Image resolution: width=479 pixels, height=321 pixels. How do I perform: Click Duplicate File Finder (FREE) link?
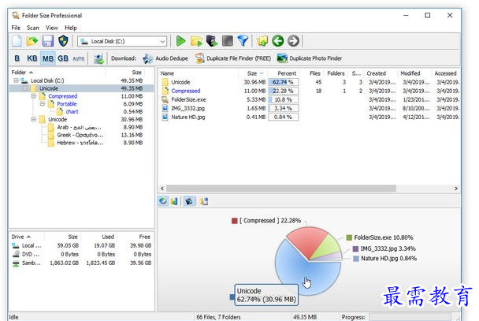239,58
